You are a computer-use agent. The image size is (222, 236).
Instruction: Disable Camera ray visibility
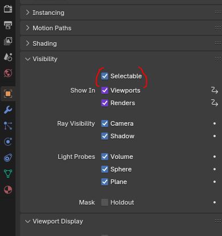tap(105, 123)
